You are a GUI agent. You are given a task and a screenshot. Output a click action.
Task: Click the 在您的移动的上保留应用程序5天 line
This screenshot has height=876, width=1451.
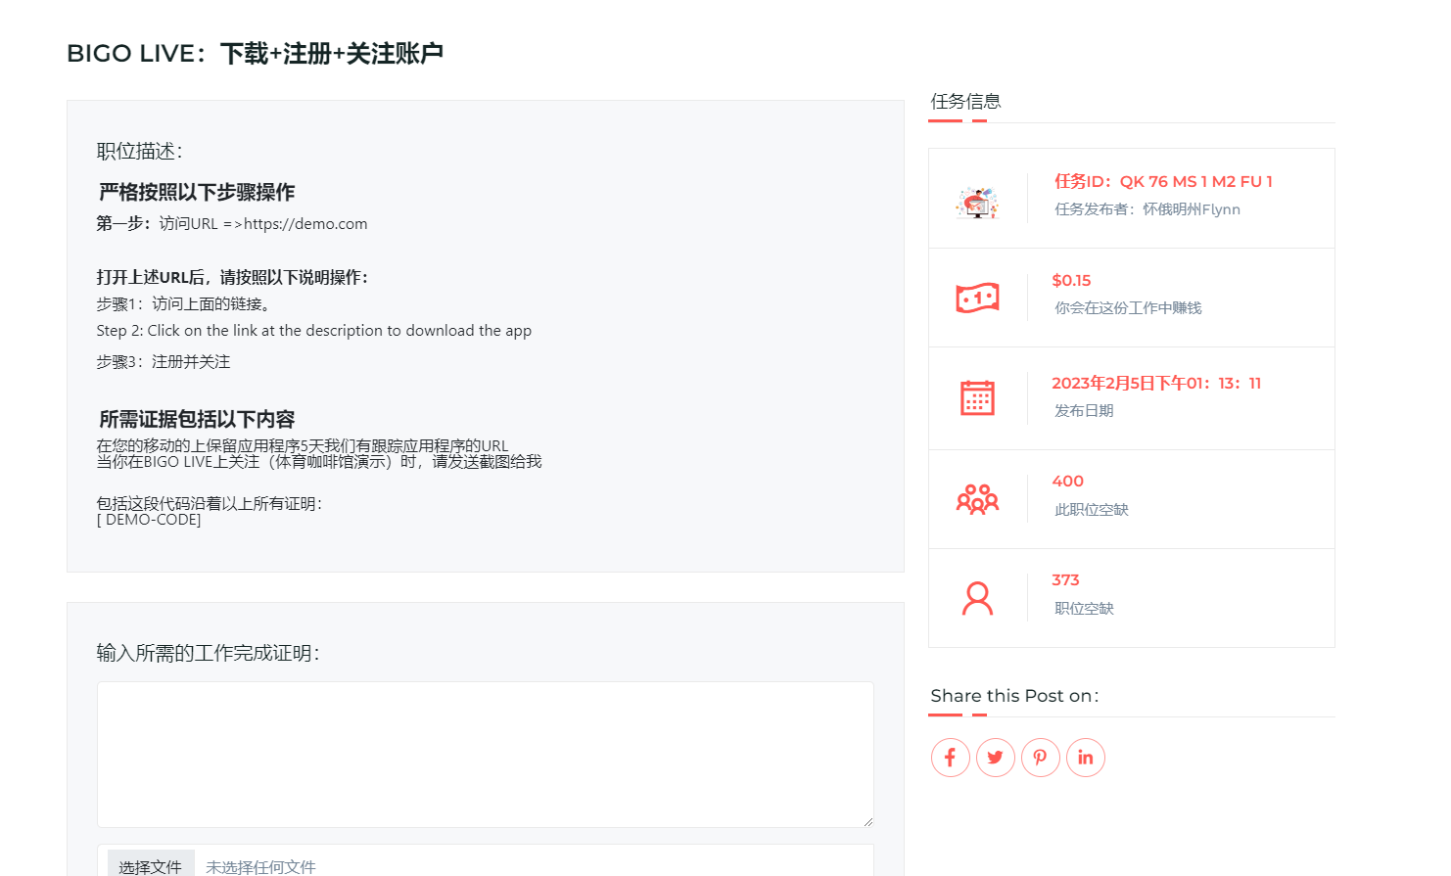coord(302,446)
